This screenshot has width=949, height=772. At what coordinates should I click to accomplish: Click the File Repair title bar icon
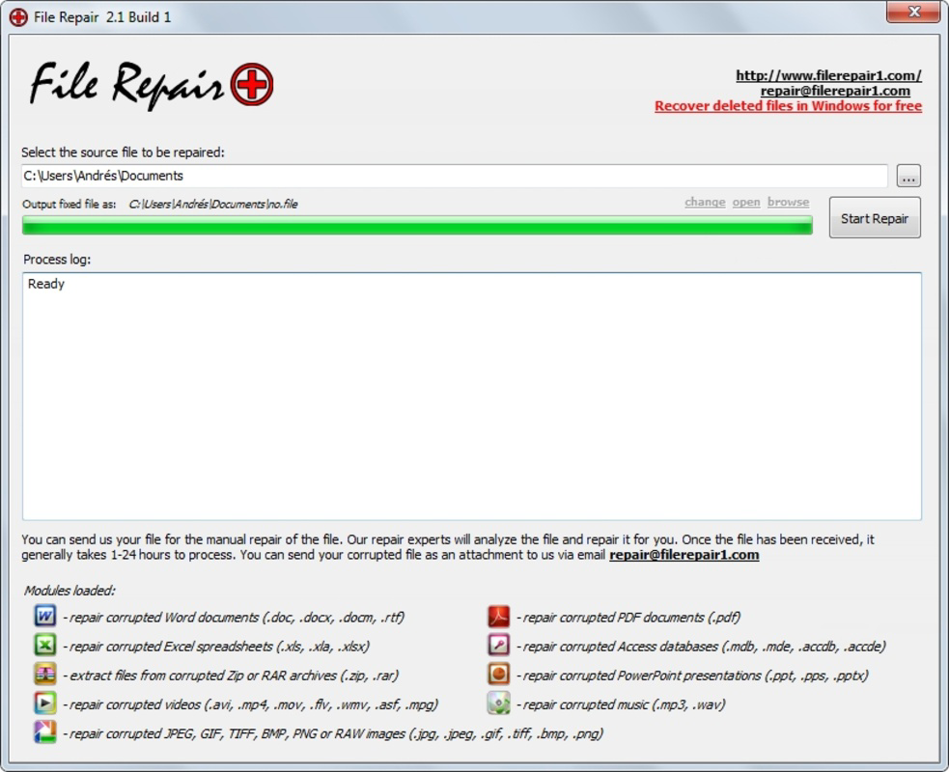(18, 17)
